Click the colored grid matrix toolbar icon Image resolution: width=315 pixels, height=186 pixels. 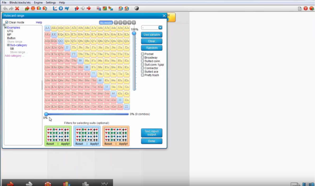(105, 8)
